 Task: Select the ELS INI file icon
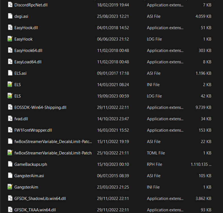[x=10, y=84]
